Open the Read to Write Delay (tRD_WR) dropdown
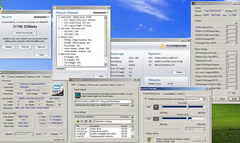The image size is (240, 143). [236, 76]
